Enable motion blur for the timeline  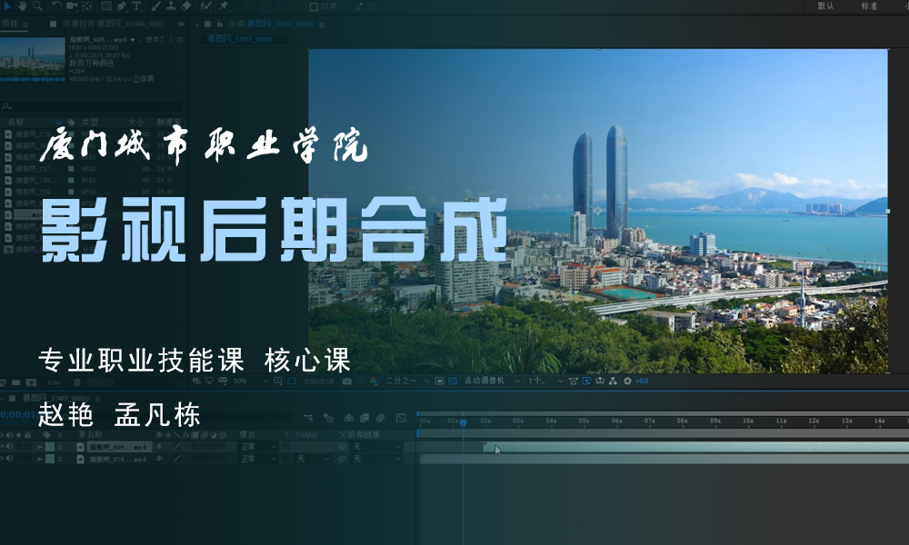pos(380,418)
